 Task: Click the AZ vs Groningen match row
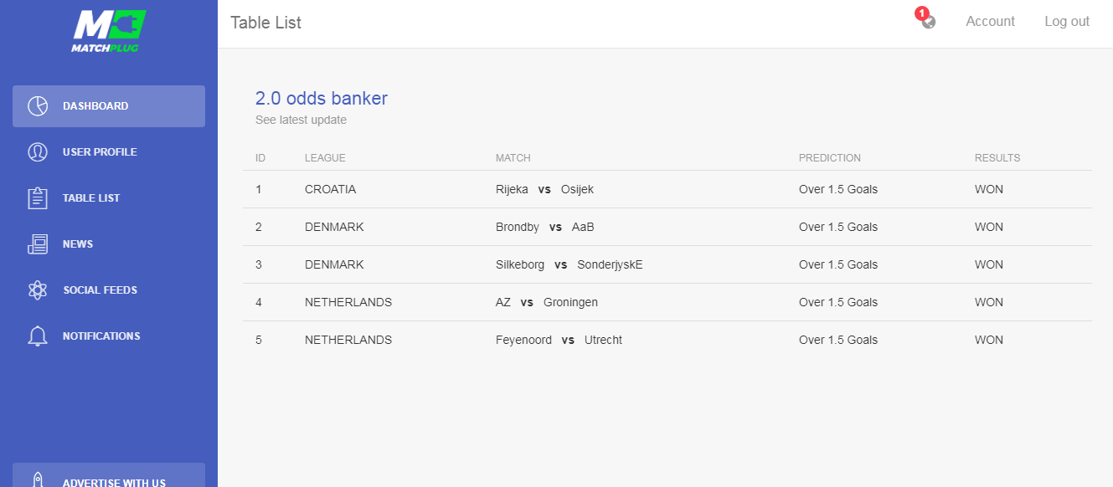[x=546, y=302]
